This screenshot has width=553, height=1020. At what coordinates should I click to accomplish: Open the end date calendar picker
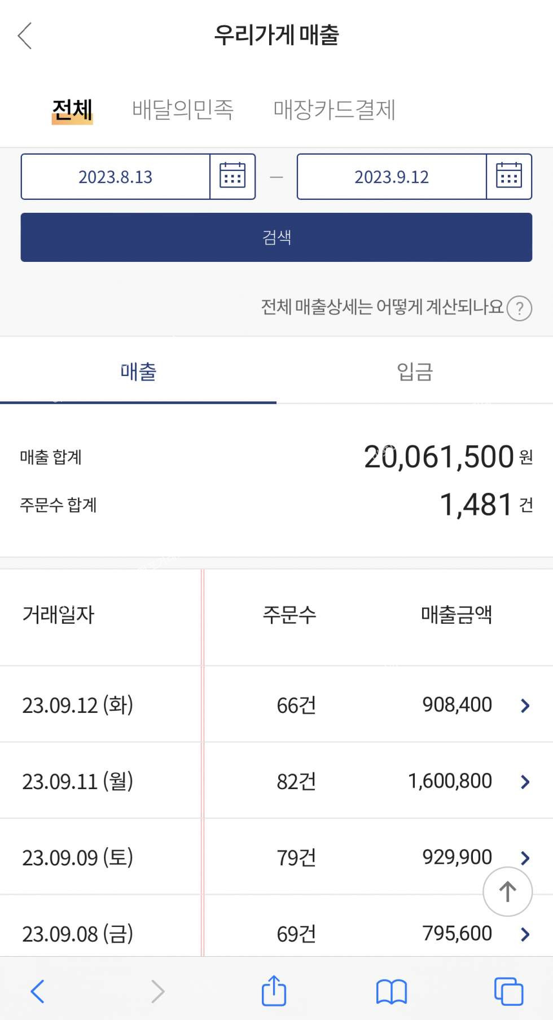[x=508, y=176]
